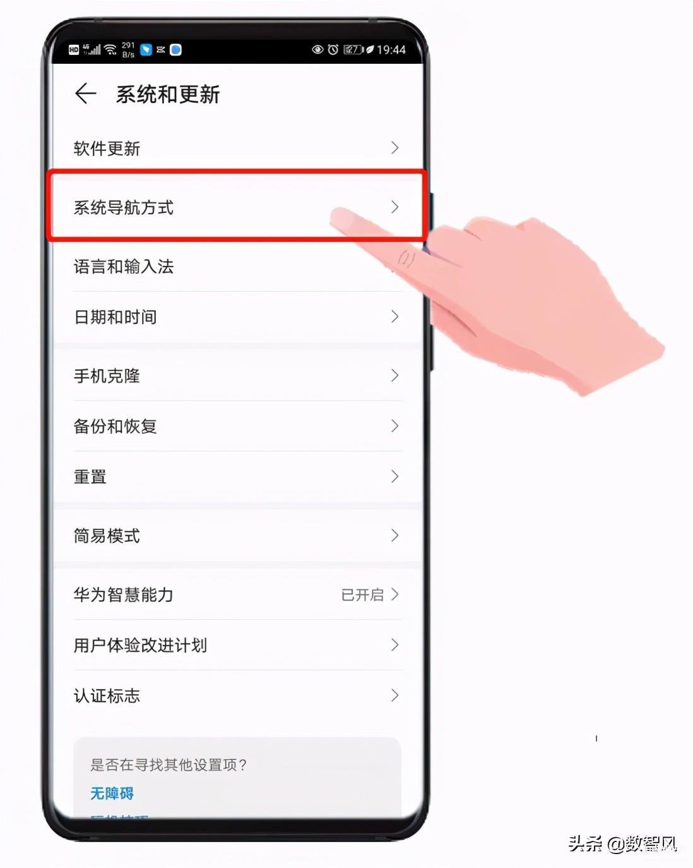Tap 已开启 status for 华为智慧能力
Image resolution: width=693 pixels, height=868 pixels.
tap(362, 594)
